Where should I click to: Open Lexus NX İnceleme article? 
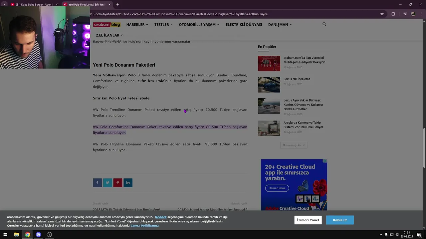coord(297,79)
